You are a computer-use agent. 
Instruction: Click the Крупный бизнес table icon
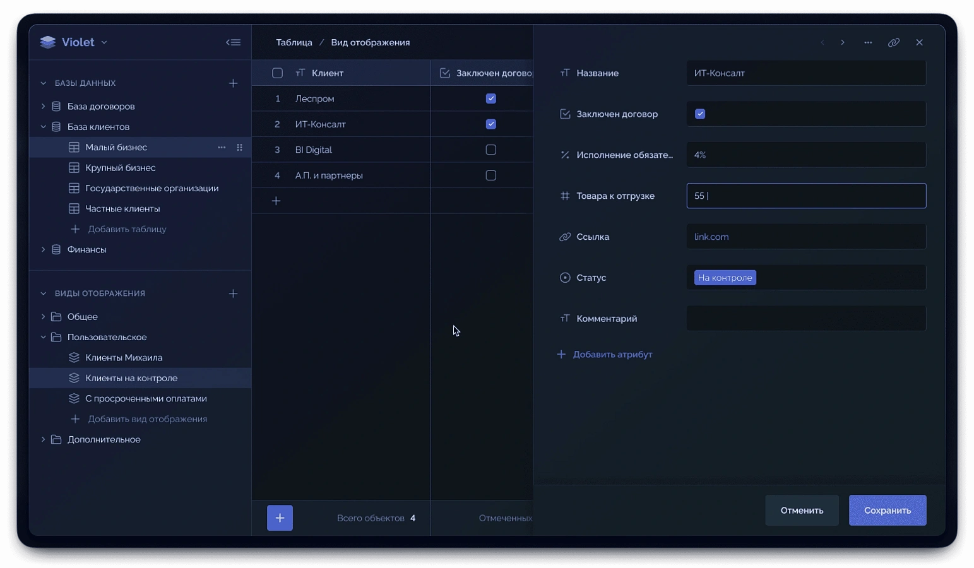tap(74, 168)
